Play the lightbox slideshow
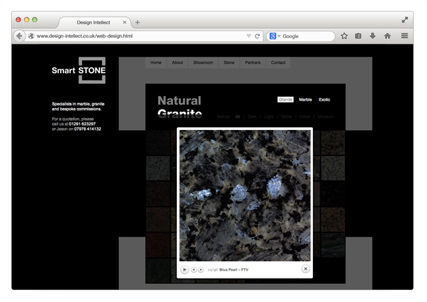427x302 pixels. (x=185, y=269)
